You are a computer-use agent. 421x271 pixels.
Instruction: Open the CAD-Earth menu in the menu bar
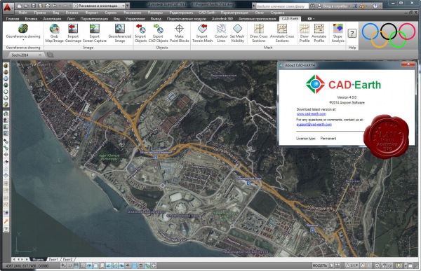pyautogui.click(x=207, y=13)
